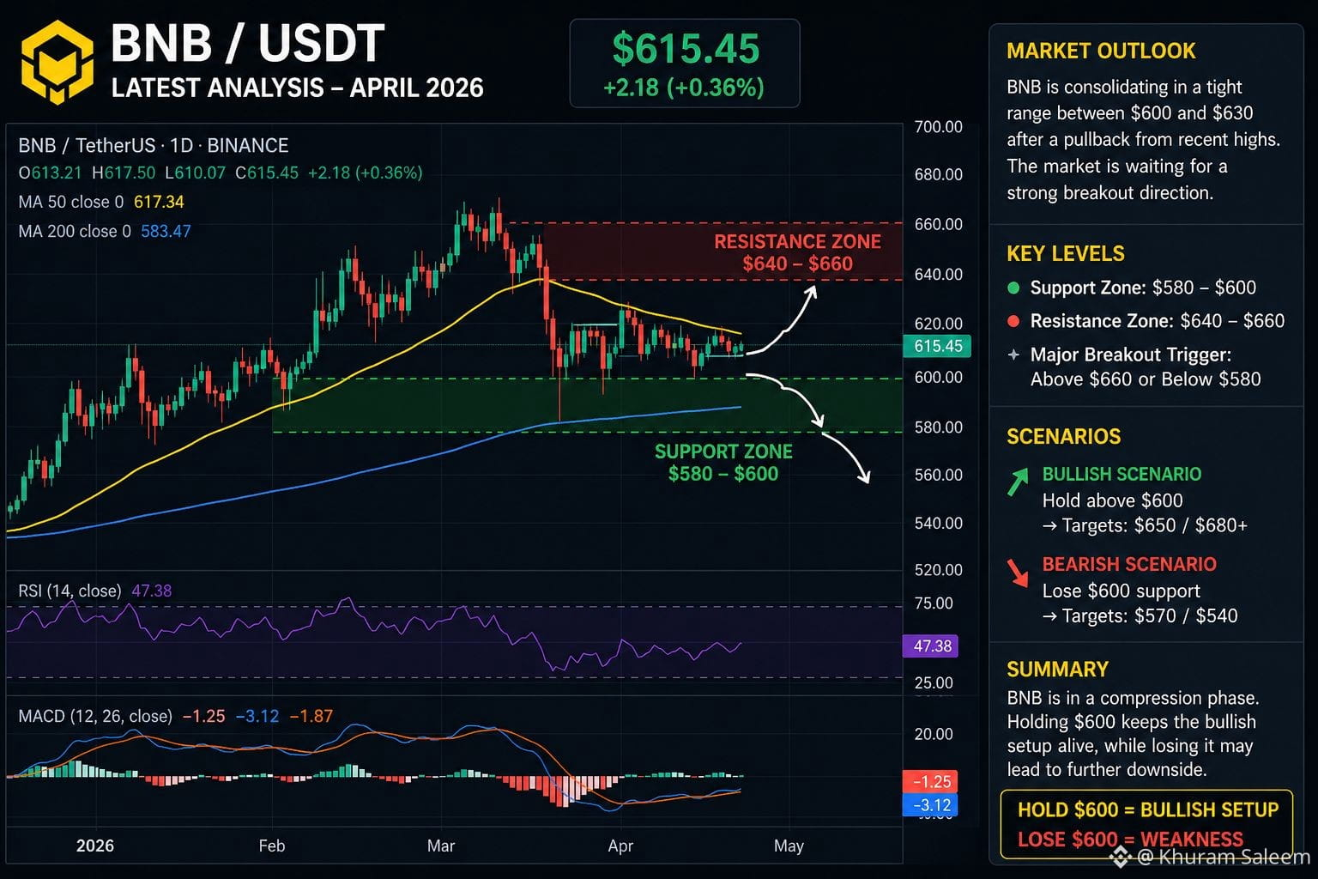The height and width of the screenshot is (879, 1318).
Task: Click the 520.00 price axis label
Action: [x=939, y=569]
